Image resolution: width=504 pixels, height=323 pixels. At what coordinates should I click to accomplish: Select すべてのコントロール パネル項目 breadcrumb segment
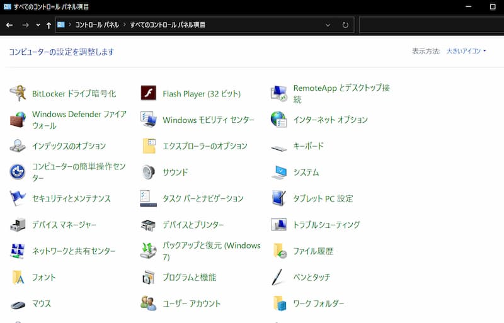(168, 25)
